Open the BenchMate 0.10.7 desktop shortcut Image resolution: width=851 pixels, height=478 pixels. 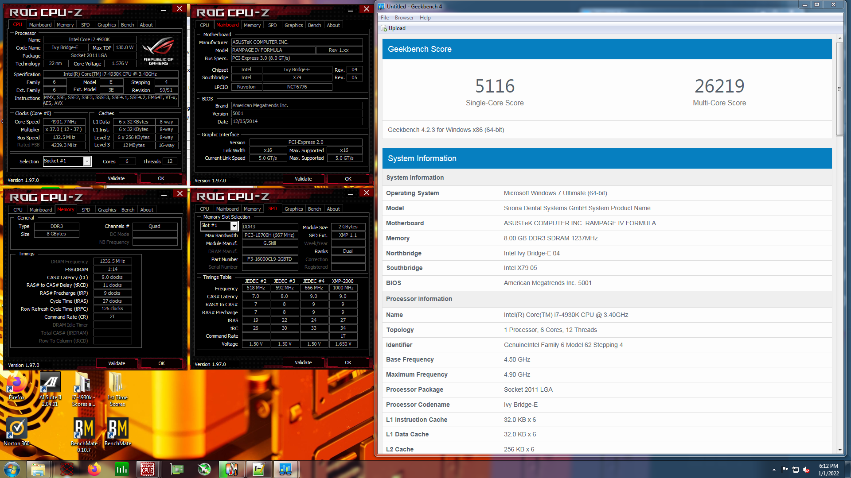[84, 435]
